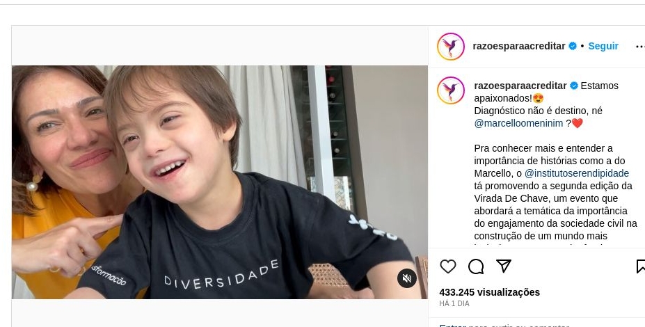
Task: Click the hummingbird avatar beside the caption
Action: click(x=451, y=90)
